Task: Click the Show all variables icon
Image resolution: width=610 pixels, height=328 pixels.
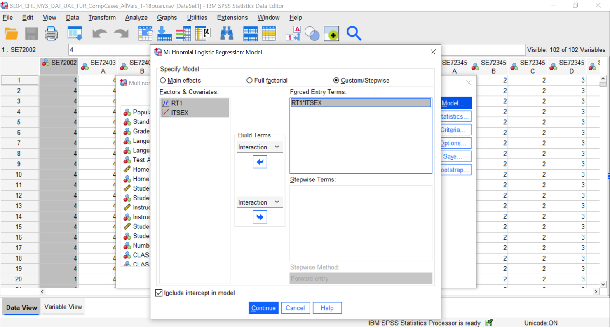Action: click(331, 33)
